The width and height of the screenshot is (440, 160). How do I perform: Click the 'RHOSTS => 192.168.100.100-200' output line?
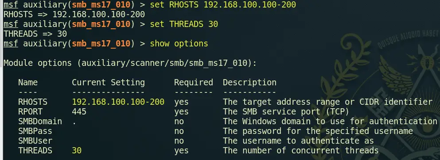[x=74, y=15]
